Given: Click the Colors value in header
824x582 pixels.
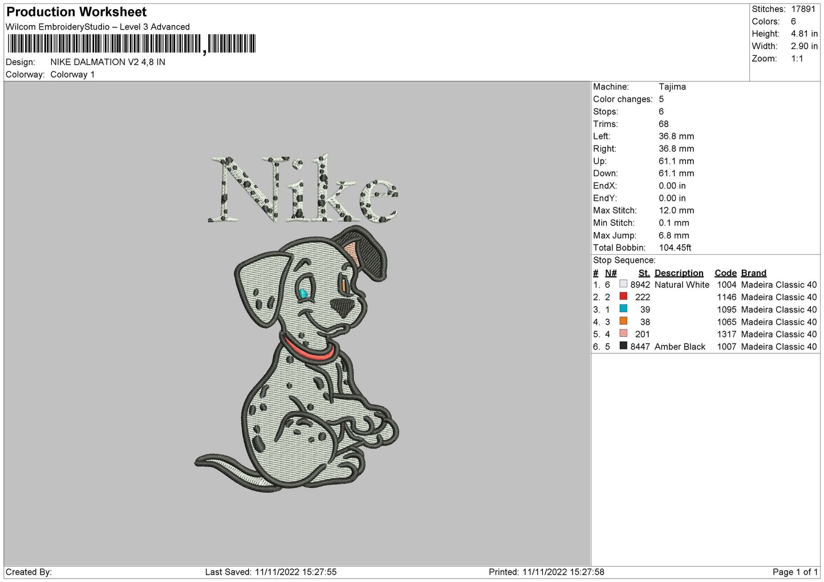Looking at the screenshot, I should pyautogui.click(x=793, y=22).
